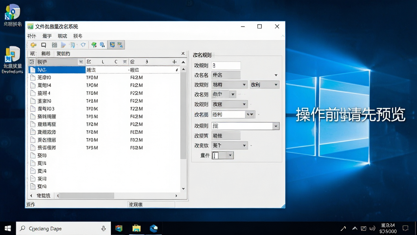The height and width of the screenshot is (235, 417).
Task: Open the wide white combo box dropdown arrow
Action: [276, 126]
